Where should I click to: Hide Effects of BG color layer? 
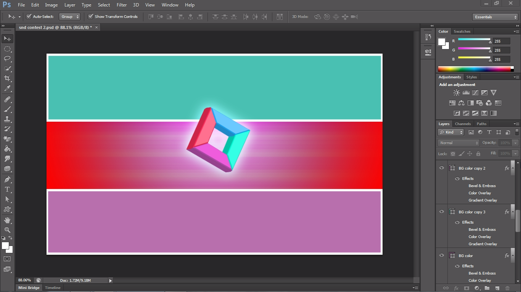coord(457,266)
